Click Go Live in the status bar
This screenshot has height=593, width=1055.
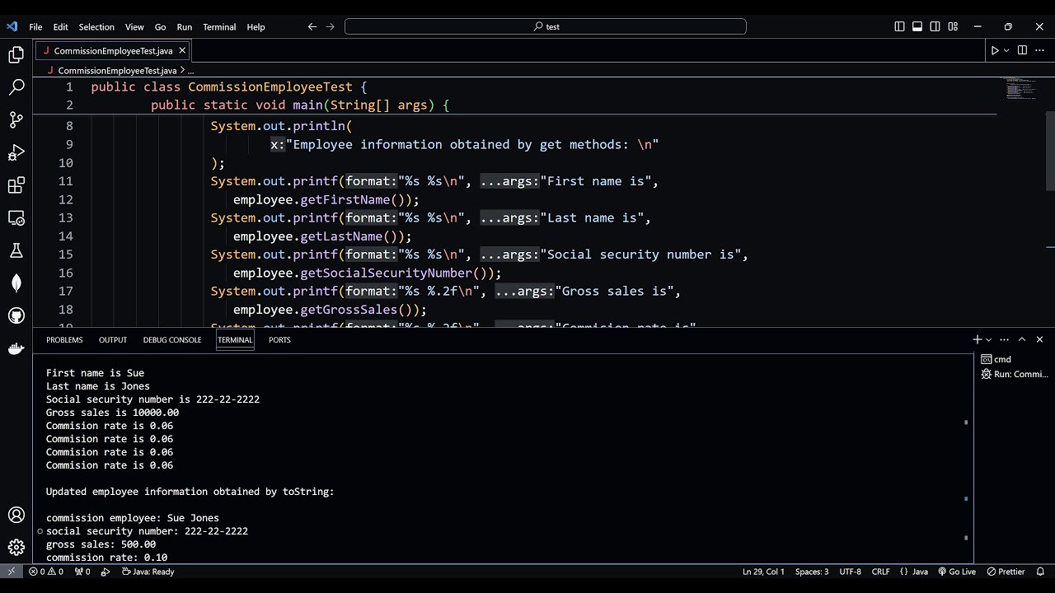956,572
